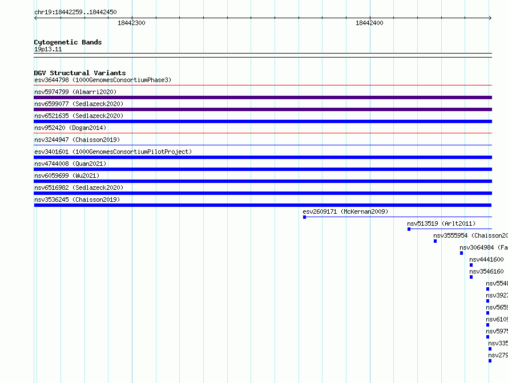Click the nsv952420 (Dogan2014) label
Image resolution: width=508 pixels, height=383 pixels.
tap(70, 128)
